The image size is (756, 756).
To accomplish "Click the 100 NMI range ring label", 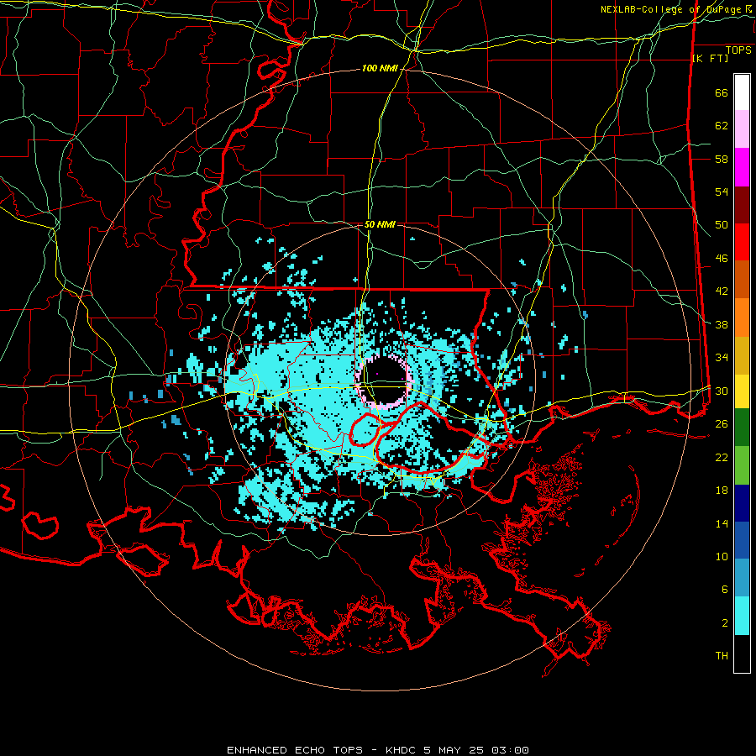I will point(380,69).
